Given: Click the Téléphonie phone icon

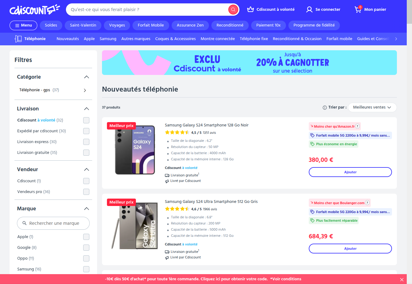Looking at the screenshot, I should 18,39.
